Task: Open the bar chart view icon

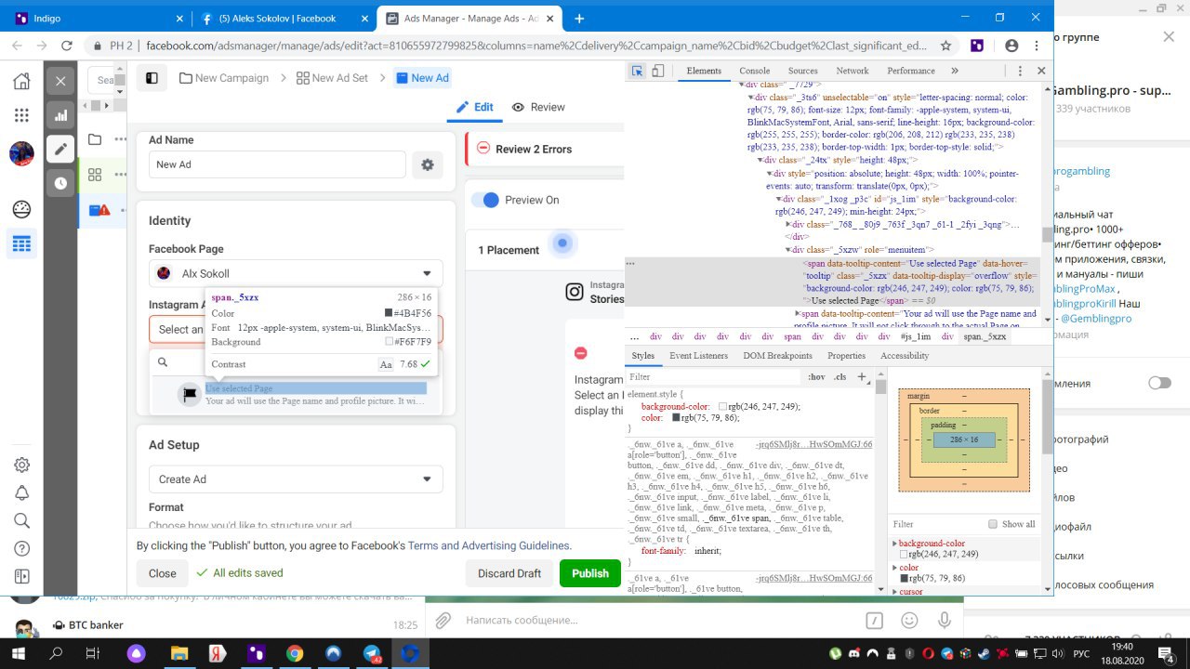Action: click(60, 115)
